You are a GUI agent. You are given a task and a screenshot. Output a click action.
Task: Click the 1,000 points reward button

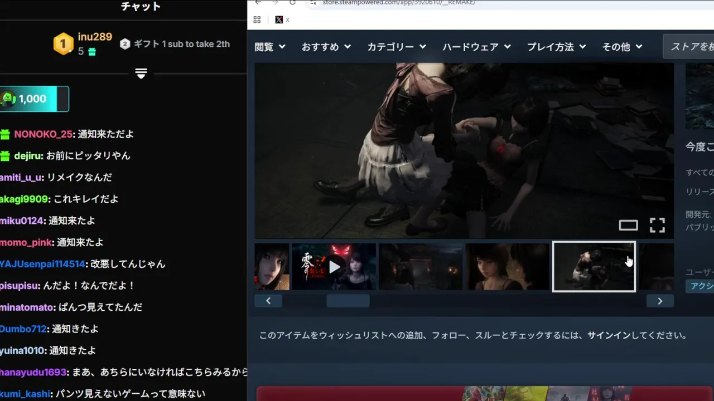coord(34,99)
